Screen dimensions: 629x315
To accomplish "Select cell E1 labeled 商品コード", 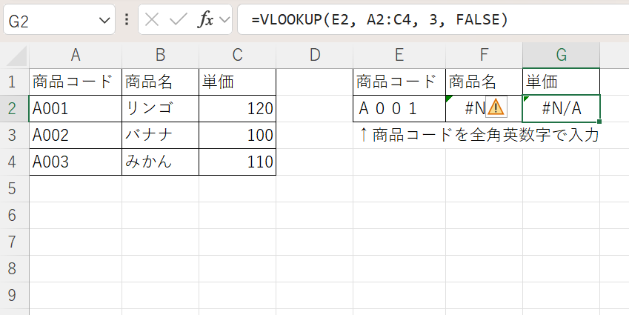I will click(399, 82).
